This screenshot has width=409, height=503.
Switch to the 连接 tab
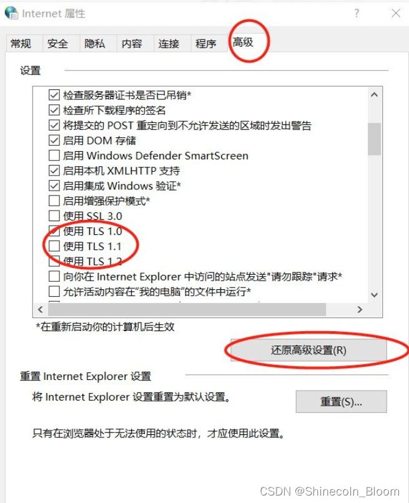(x=169, y=44)
